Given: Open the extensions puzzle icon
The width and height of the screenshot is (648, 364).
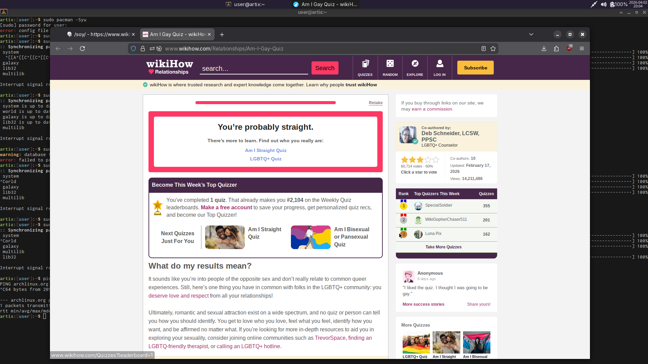Looking at the screenshot, I should 556,49.
